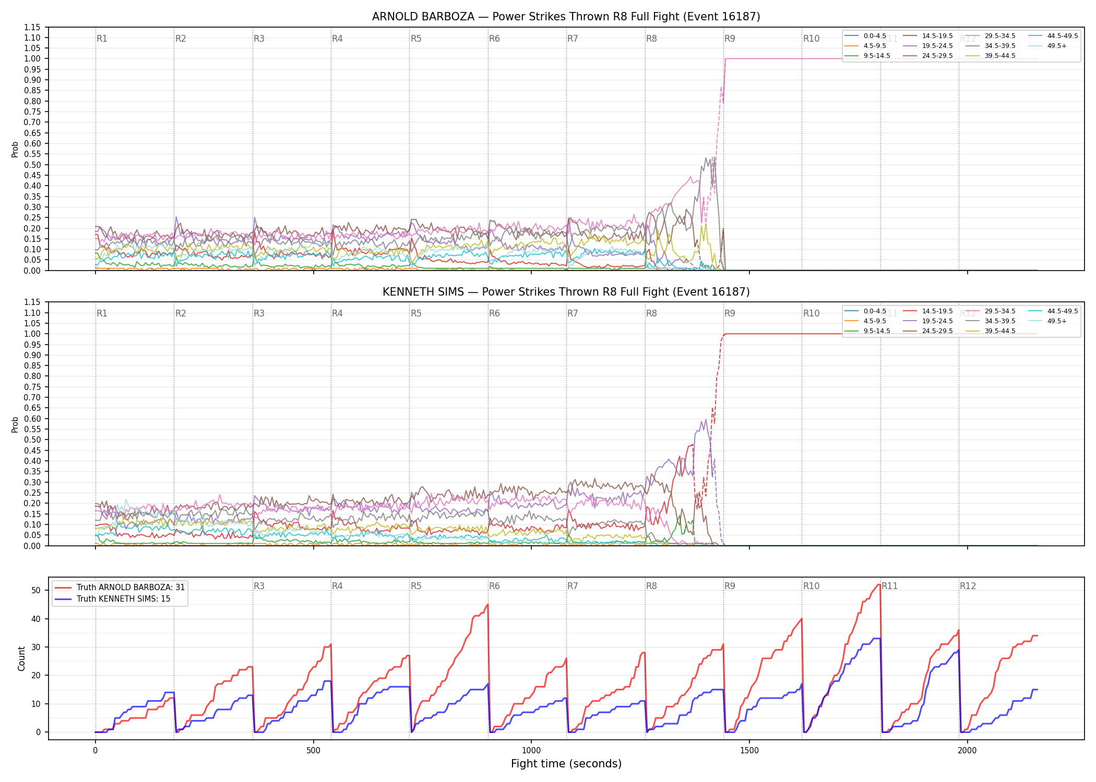
Task: Click the KENNETH SIMS chart title
Action: 566,291
